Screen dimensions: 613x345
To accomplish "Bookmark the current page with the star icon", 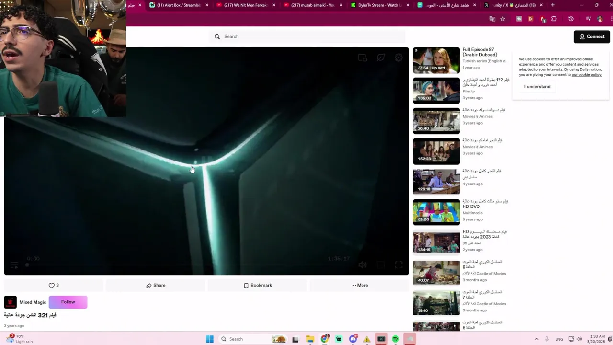I will [503, 19].
